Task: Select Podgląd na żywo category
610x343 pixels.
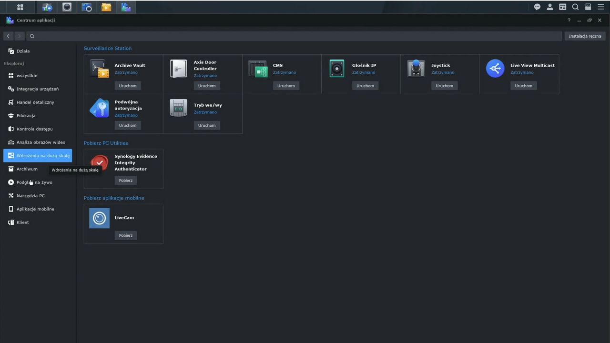Action: pyautogui.click(x=38, y=182)
